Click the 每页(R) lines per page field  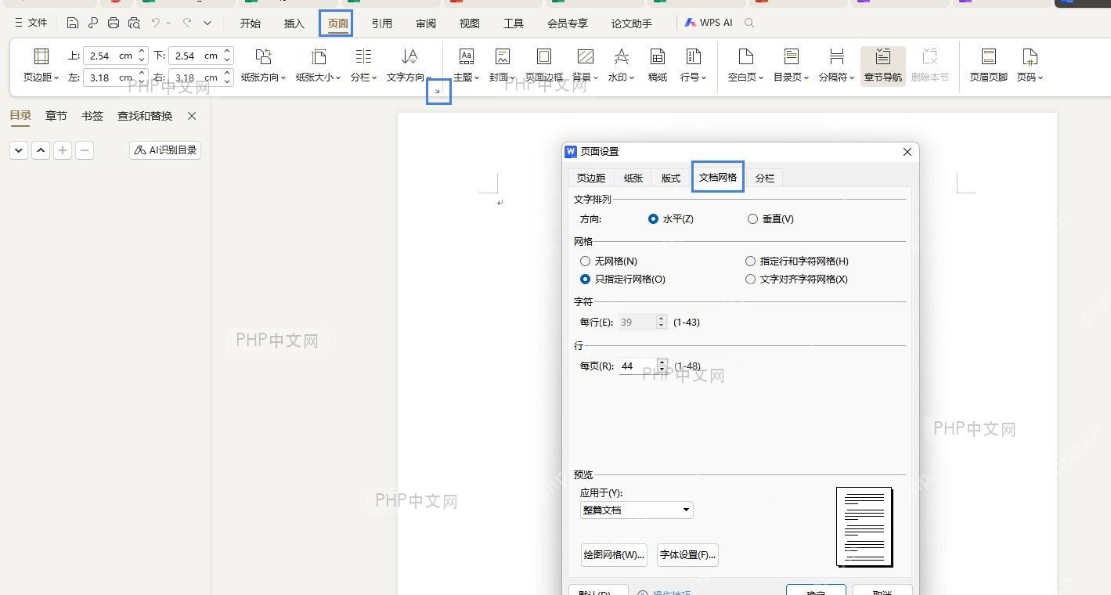637,366
